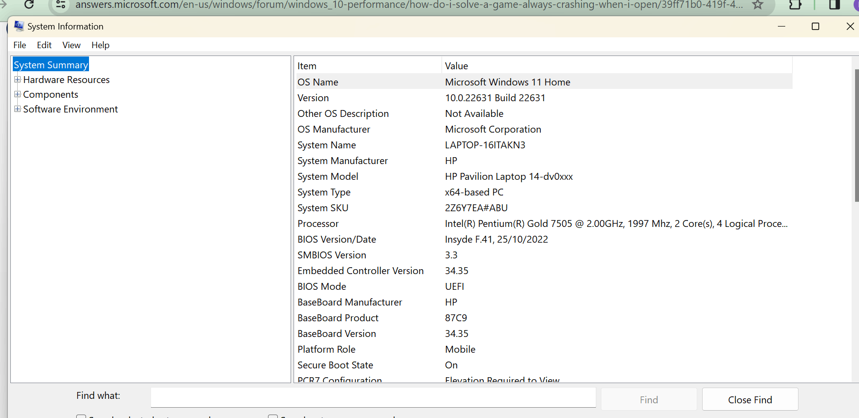Click the Close Find button
This screenshot has width=859, height=418.
pyautogui.click(x=750, y=399)
